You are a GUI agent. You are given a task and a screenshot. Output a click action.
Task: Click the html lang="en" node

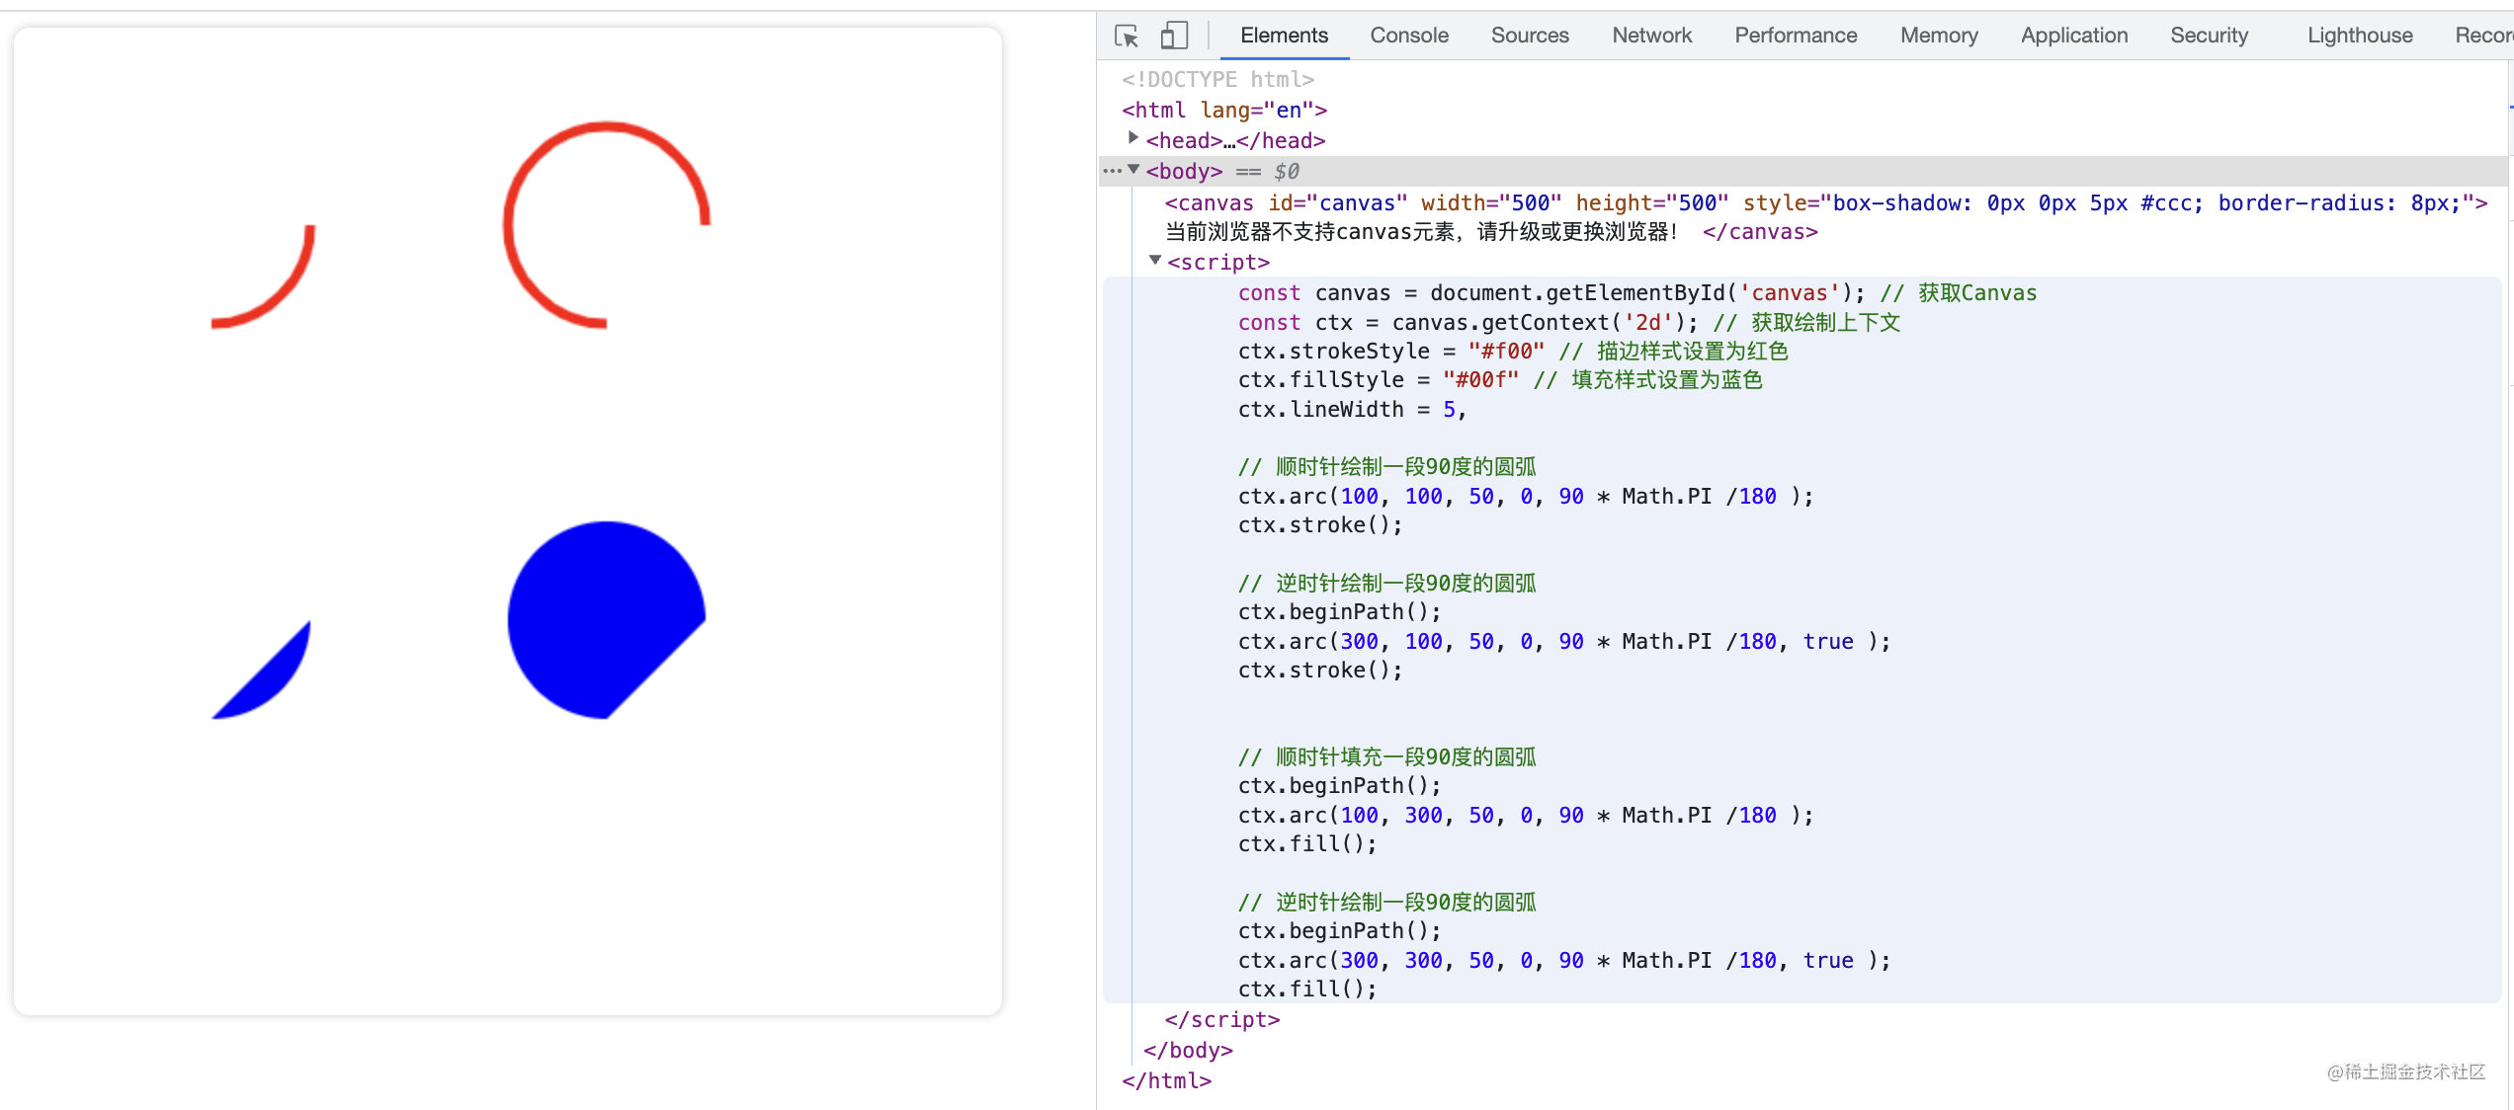[x=1223, y=110]
